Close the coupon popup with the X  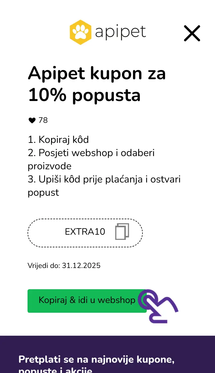(192, 33)
